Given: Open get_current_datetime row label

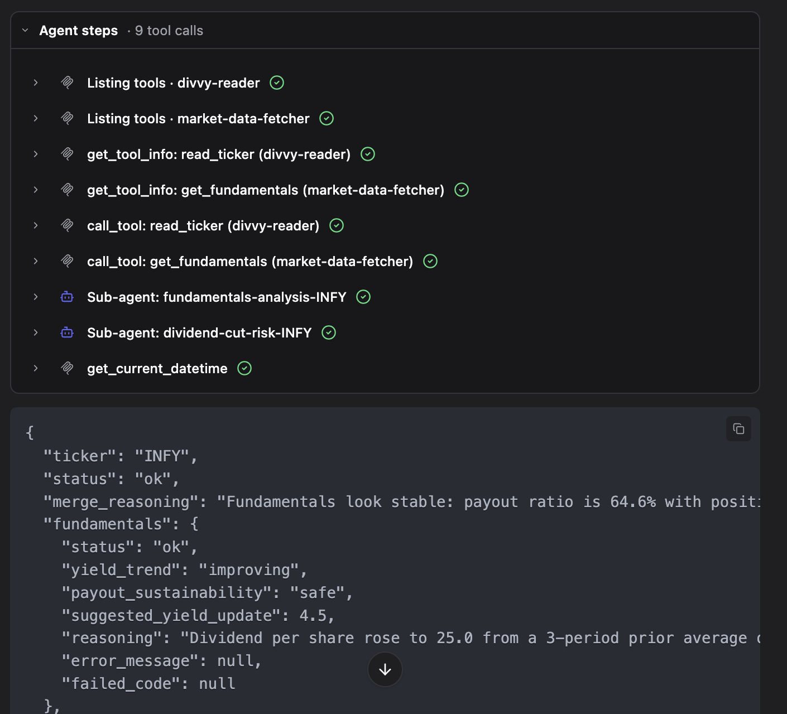Looking at the screenshot, I should coord(157,368).
